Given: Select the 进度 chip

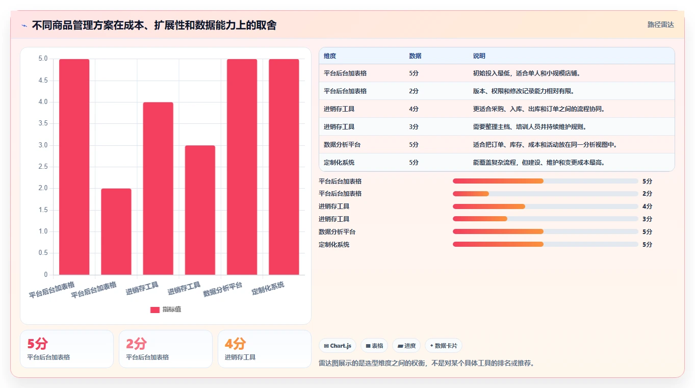Looking at the screenshot, I should tap(406, 346).
